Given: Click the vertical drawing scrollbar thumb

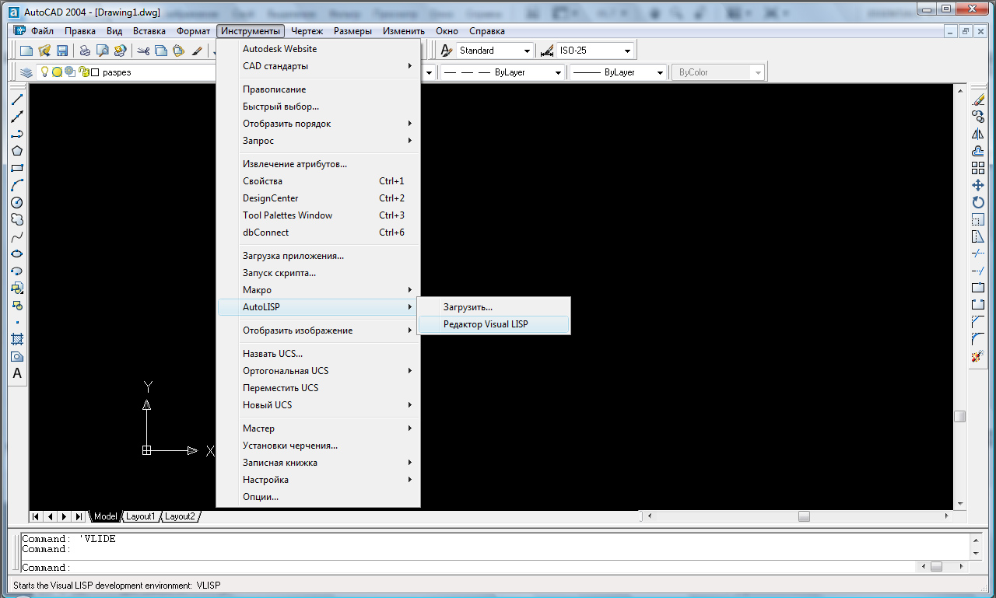Looking at the screenshot, I should tap(959, 416).
